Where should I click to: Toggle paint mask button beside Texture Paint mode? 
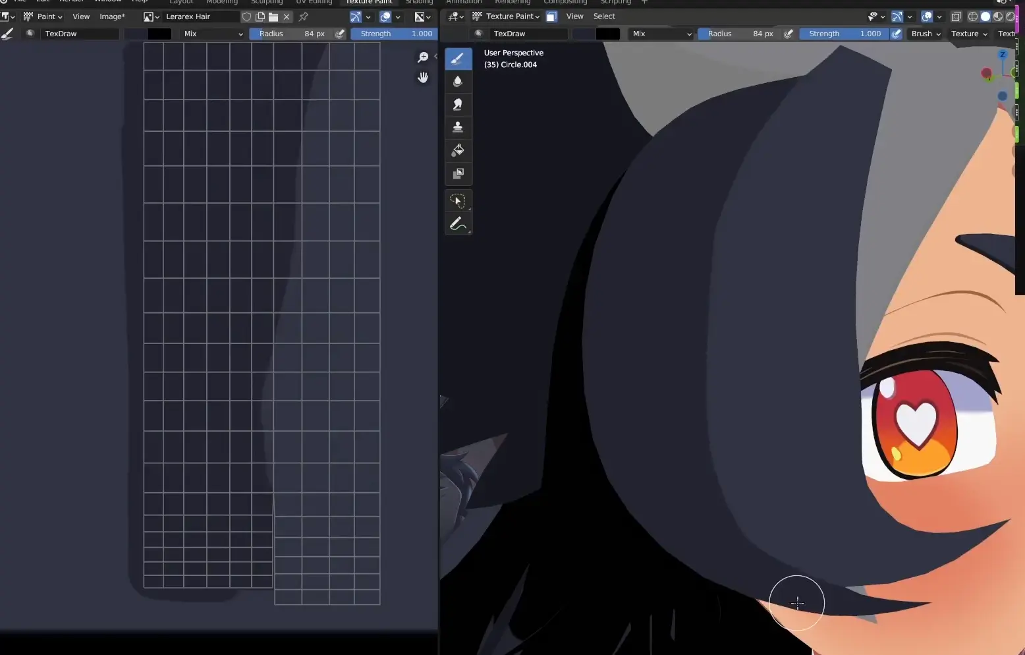click(552, 16)
